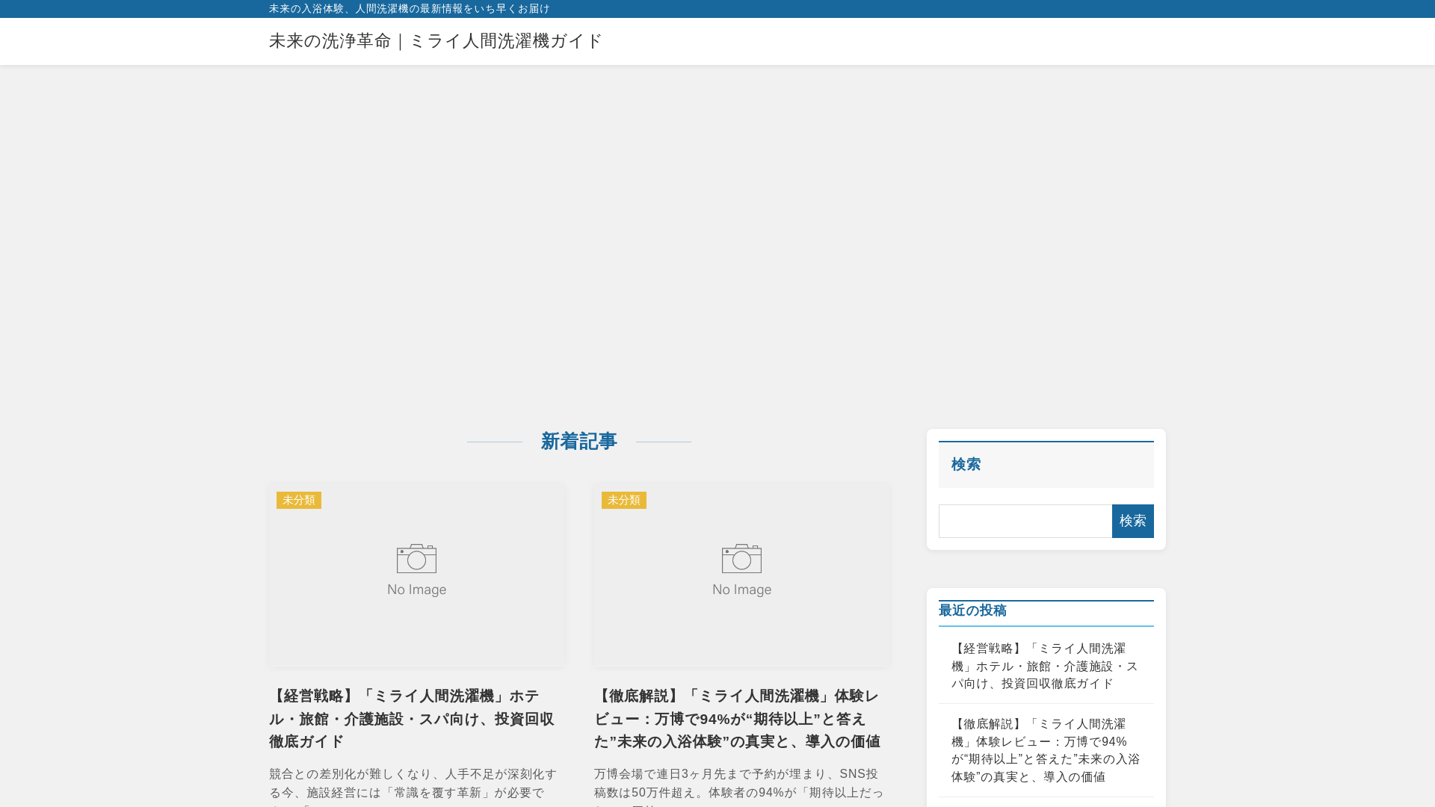The width and height of the screenshot is (1435, 807).
Task: Click tagline text 未来の入浴体験、人間洗濯機の最新情報
Action: pos(409,9)
